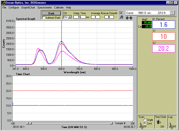Click the vertical cursor line in Spectral Graph

[x=61, y=43]
